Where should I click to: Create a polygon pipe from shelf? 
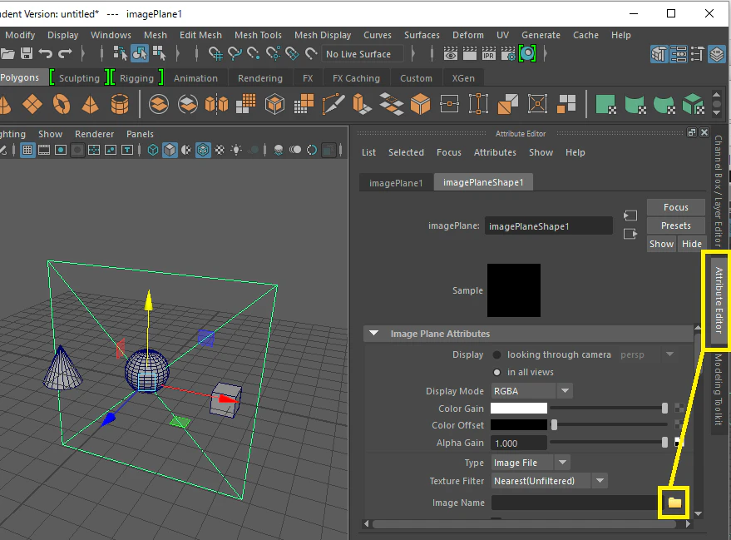pos(120,104)
